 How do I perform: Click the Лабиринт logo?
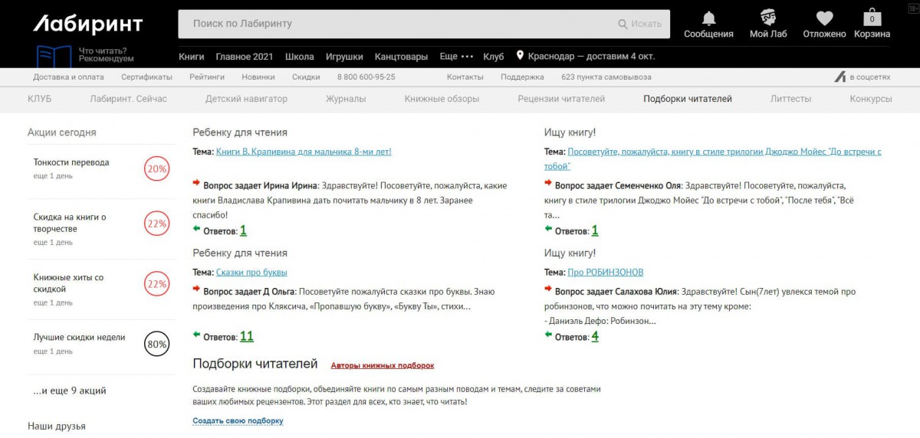[x=88, y=25]
